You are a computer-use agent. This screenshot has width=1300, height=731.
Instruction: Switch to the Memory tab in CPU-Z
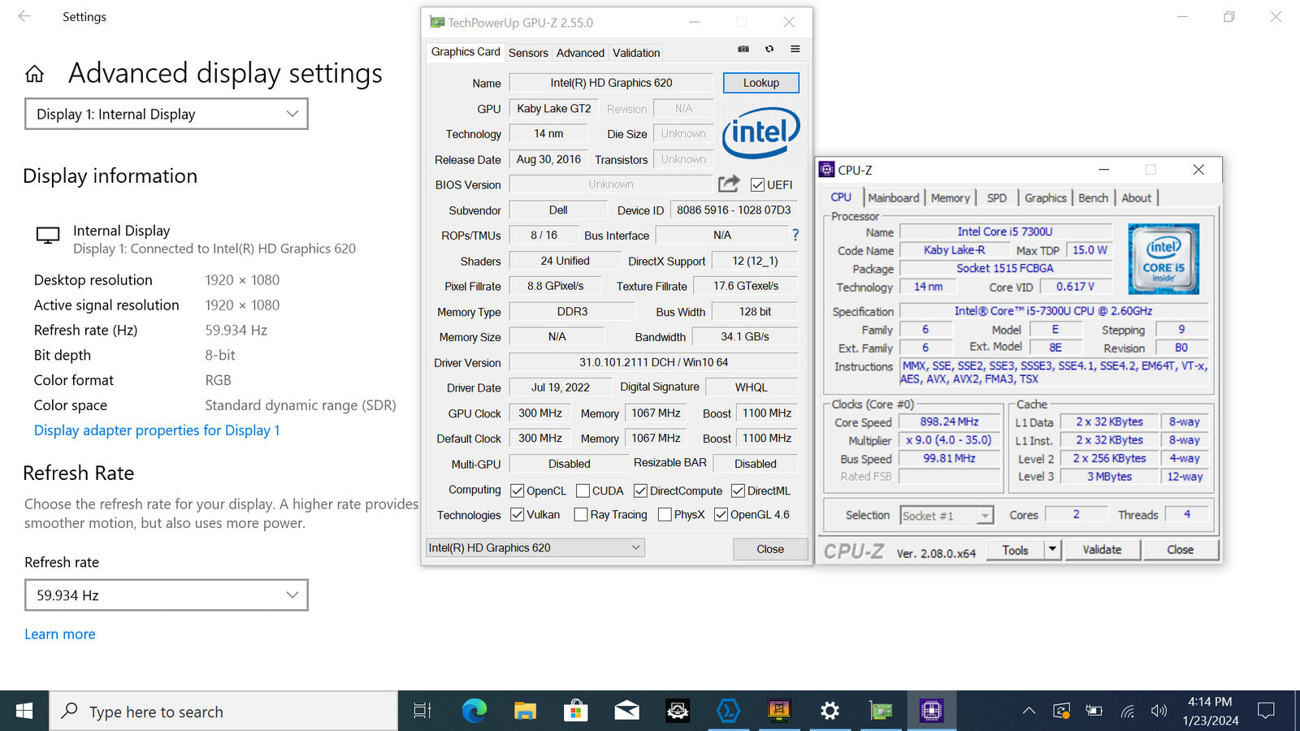coord(950,197)
